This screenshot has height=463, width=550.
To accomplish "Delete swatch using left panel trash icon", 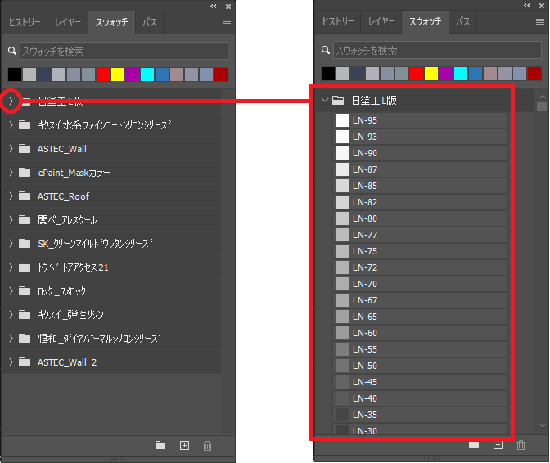I will (207, 446).
